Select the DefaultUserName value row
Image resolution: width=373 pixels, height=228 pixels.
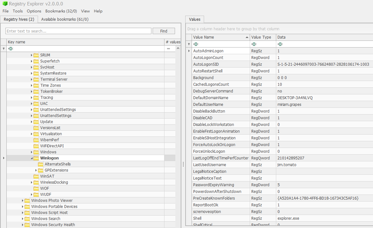point(282,105)
